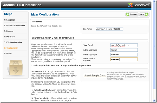Click 'Enter the name of your Joomla! site.' text

click(x=47, y=26)
